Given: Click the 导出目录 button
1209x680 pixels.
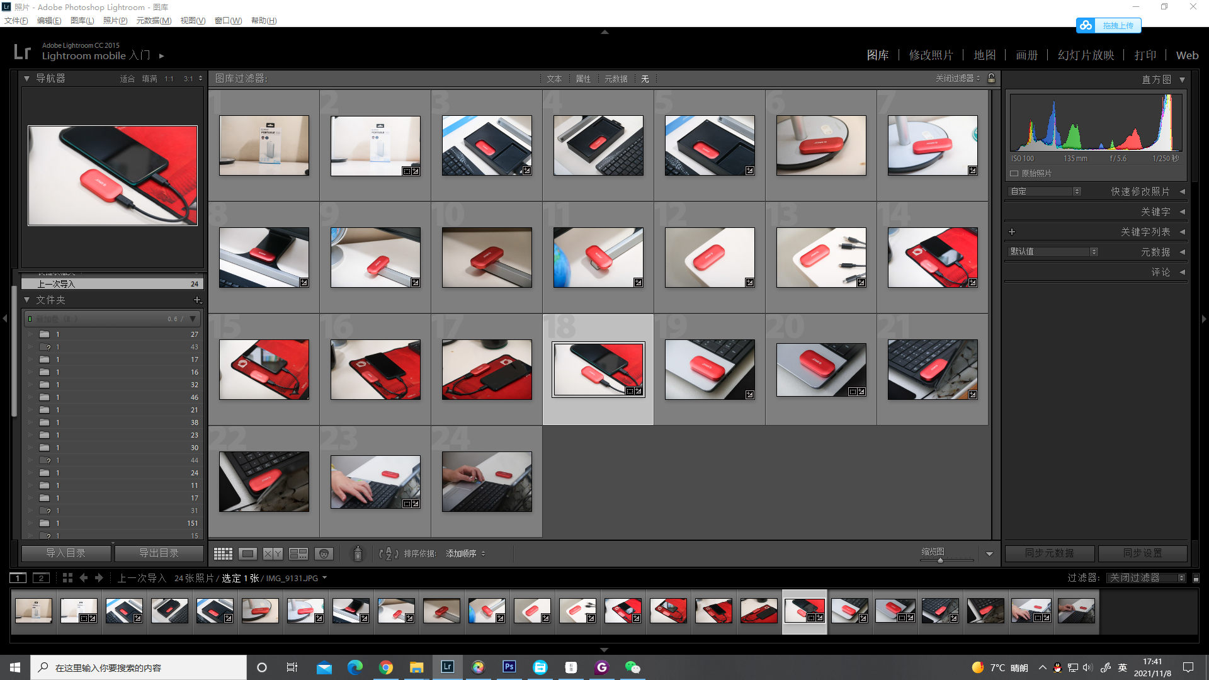Looking at the screenshot, I should click(159, 553).
